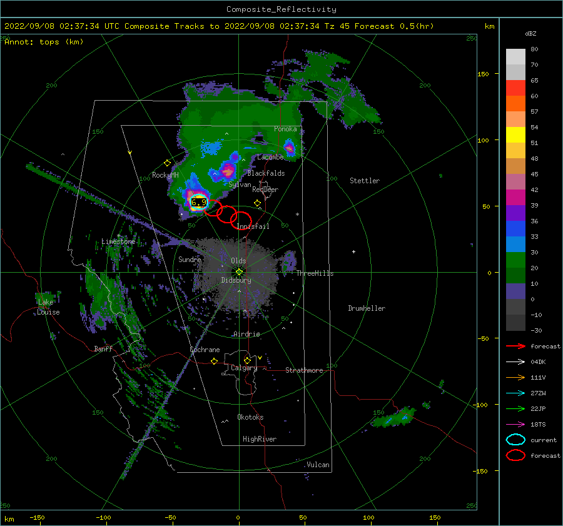Screen dimensions: 563x526
Task: Click the 'Sylvan' lake label
Action: [x=240, y=185]
